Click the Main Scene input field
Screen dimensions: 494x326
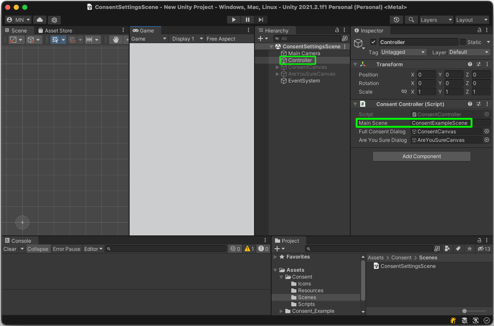coord(440,123)
